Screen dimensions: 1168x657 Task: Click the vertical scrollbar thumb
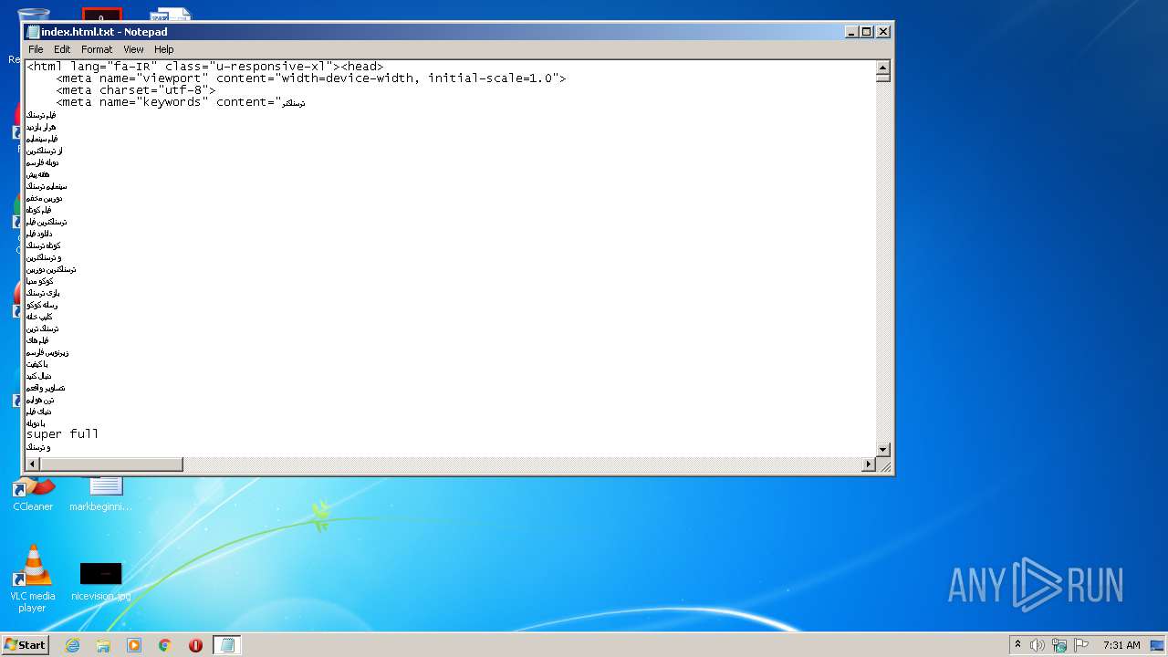coord(882,78)
